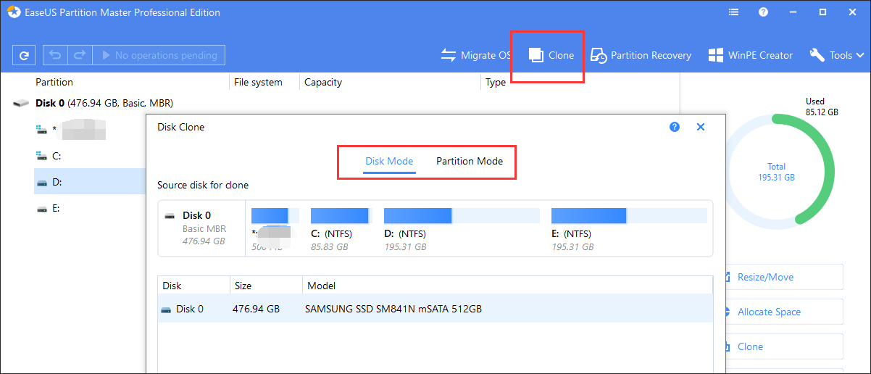Click the disk icon beside D: in the tree
This screenshot has width=871, height=374.
click(x=42, y=183)
